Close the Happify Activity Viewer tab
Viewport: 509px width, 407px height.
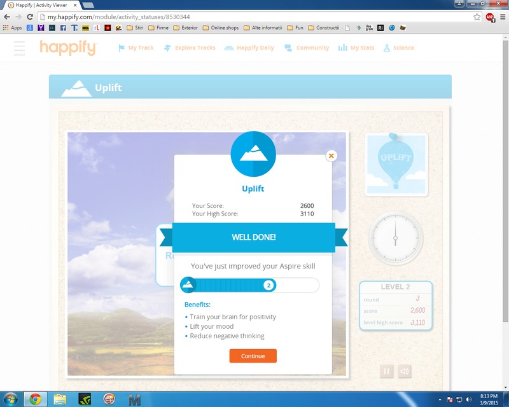pyautogui.click(x=75, y=5)
